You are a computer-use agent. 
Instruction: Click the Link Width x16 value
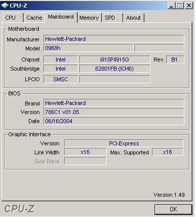coord(85,152)
